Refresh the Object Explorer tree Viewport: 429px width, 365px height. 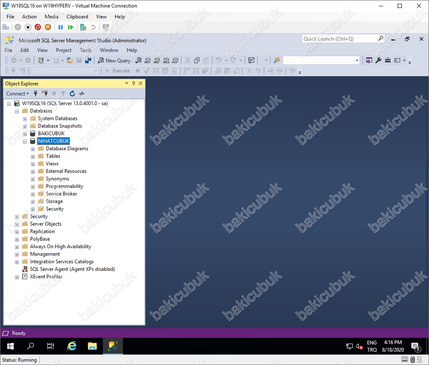click(72, 94)
